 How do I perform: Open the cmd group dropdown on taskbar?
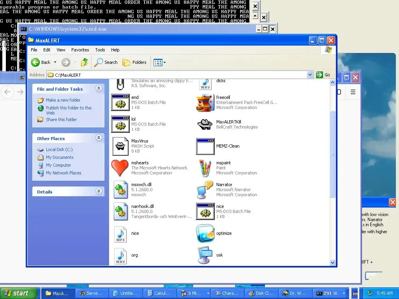(x=344, y=294)
